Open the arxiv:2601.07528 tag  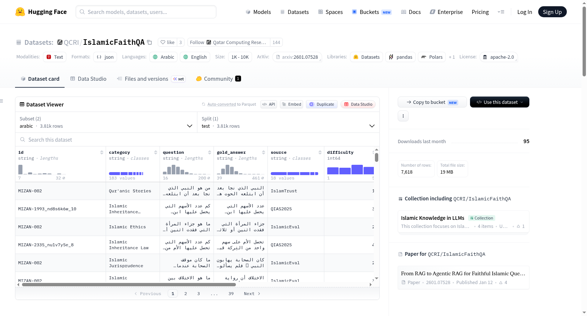(x=297, y=57)
